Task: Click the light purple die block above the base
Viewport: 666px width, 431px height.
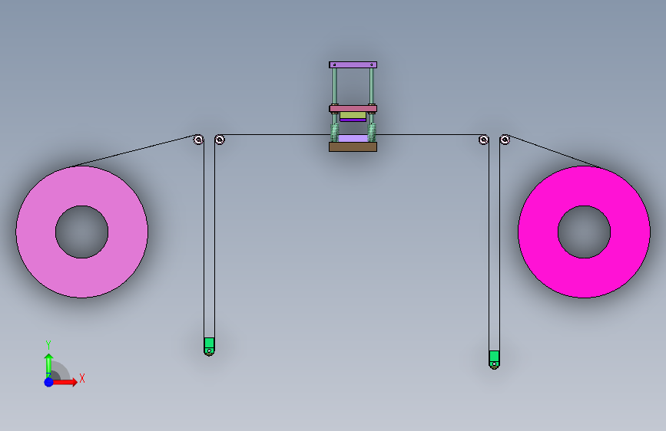Action: coord(353,138)
